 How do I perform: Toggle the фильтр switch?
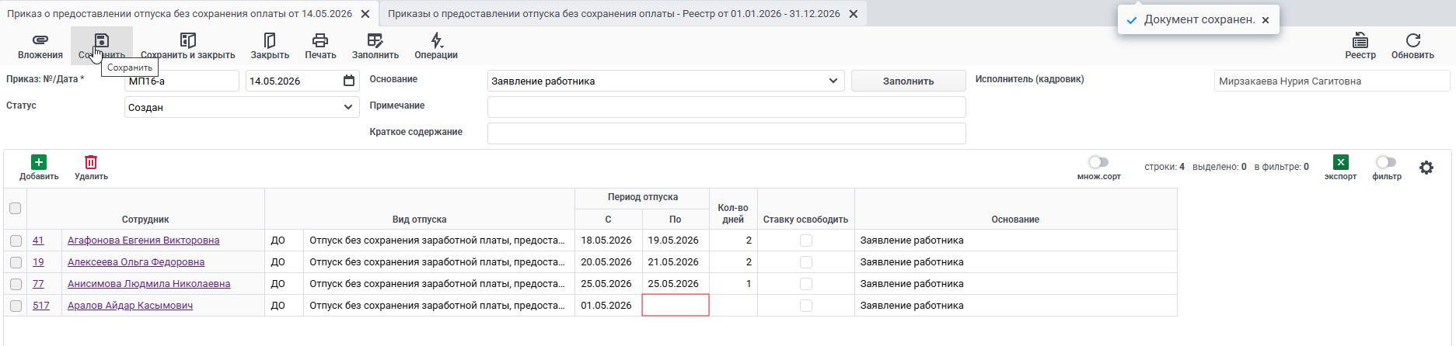click(x=1386, y=162)
